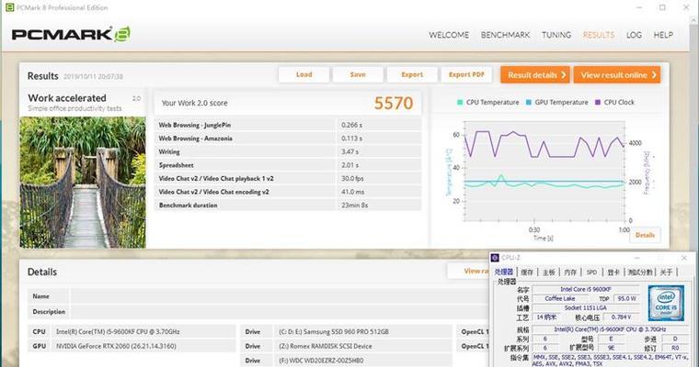Click the Work accelerated heading

point(67,98)
